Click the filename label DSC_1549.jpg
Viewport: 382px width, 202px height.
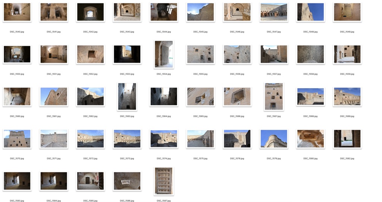[347, 32]
